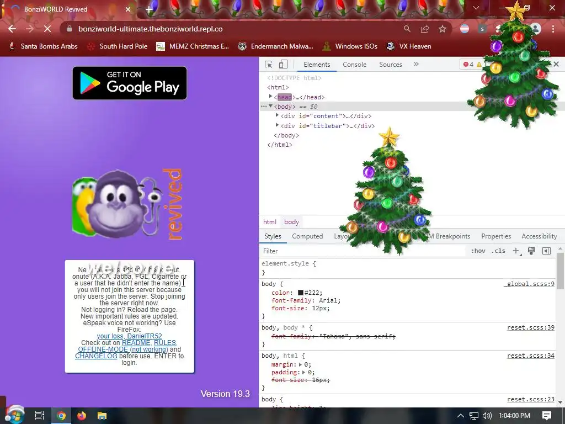Click the element.style rule block
This screenshot has height=424, width=565.
coord(408,268)
